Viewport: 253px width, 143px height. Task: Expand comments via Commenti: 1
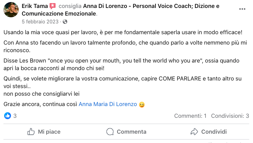click(x=190, y=116)
